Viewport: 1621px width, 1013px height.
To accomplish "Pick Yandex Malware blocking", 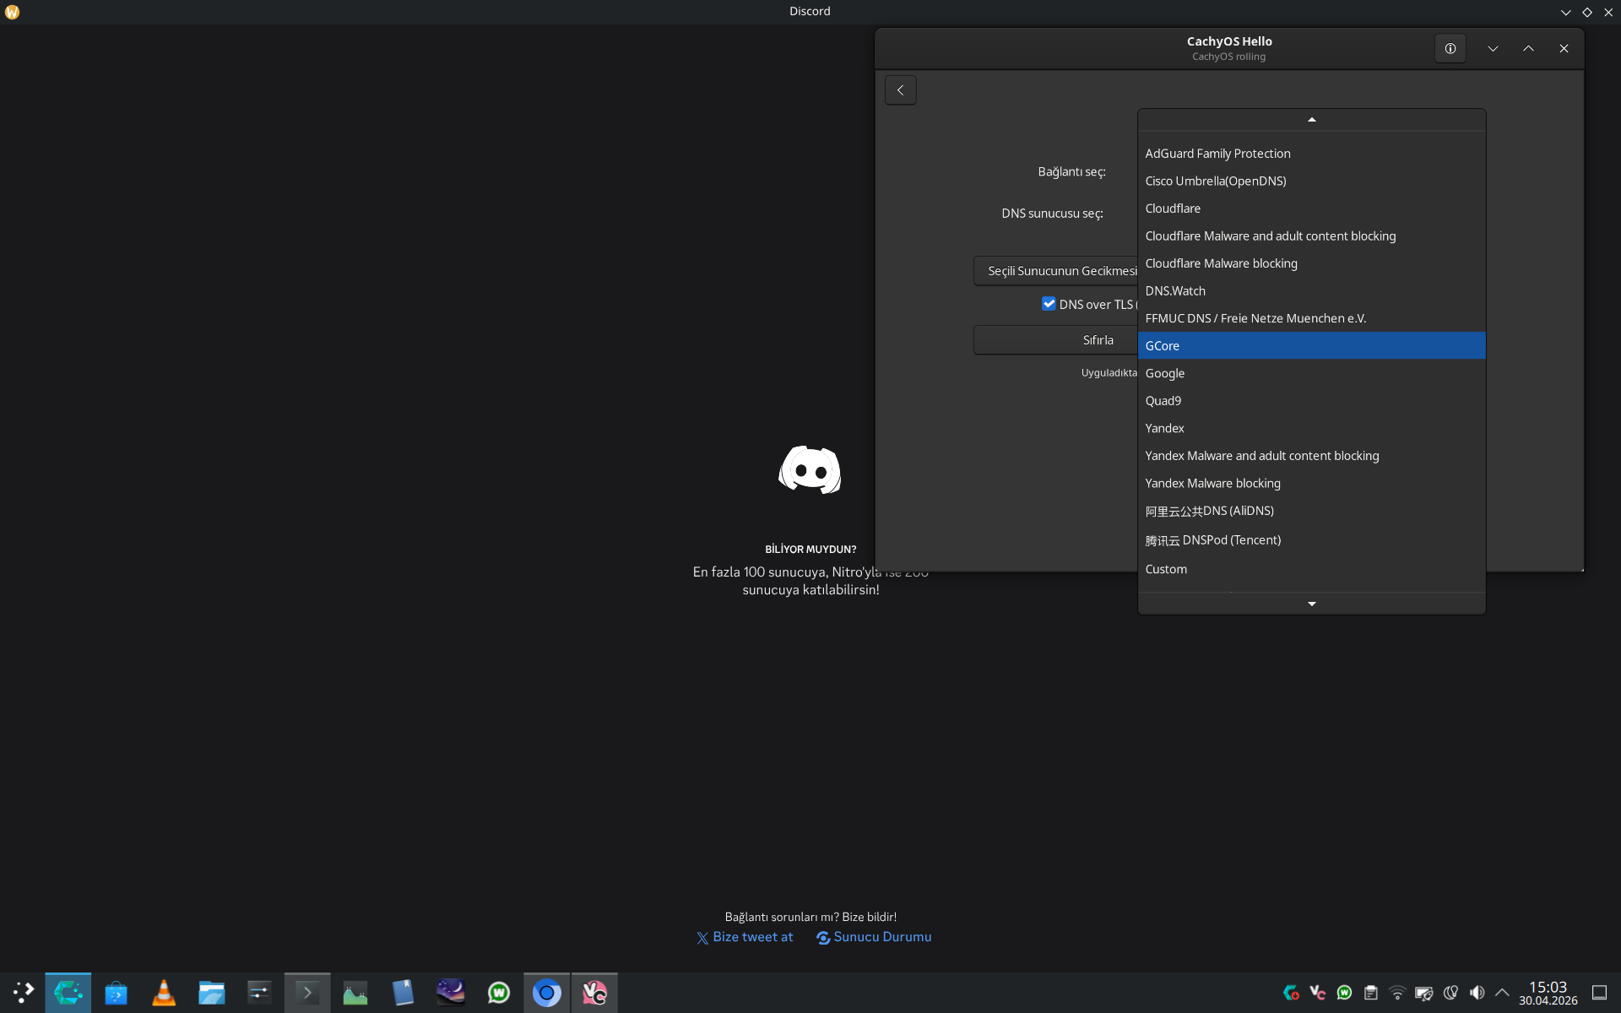I will (1311, 483).
